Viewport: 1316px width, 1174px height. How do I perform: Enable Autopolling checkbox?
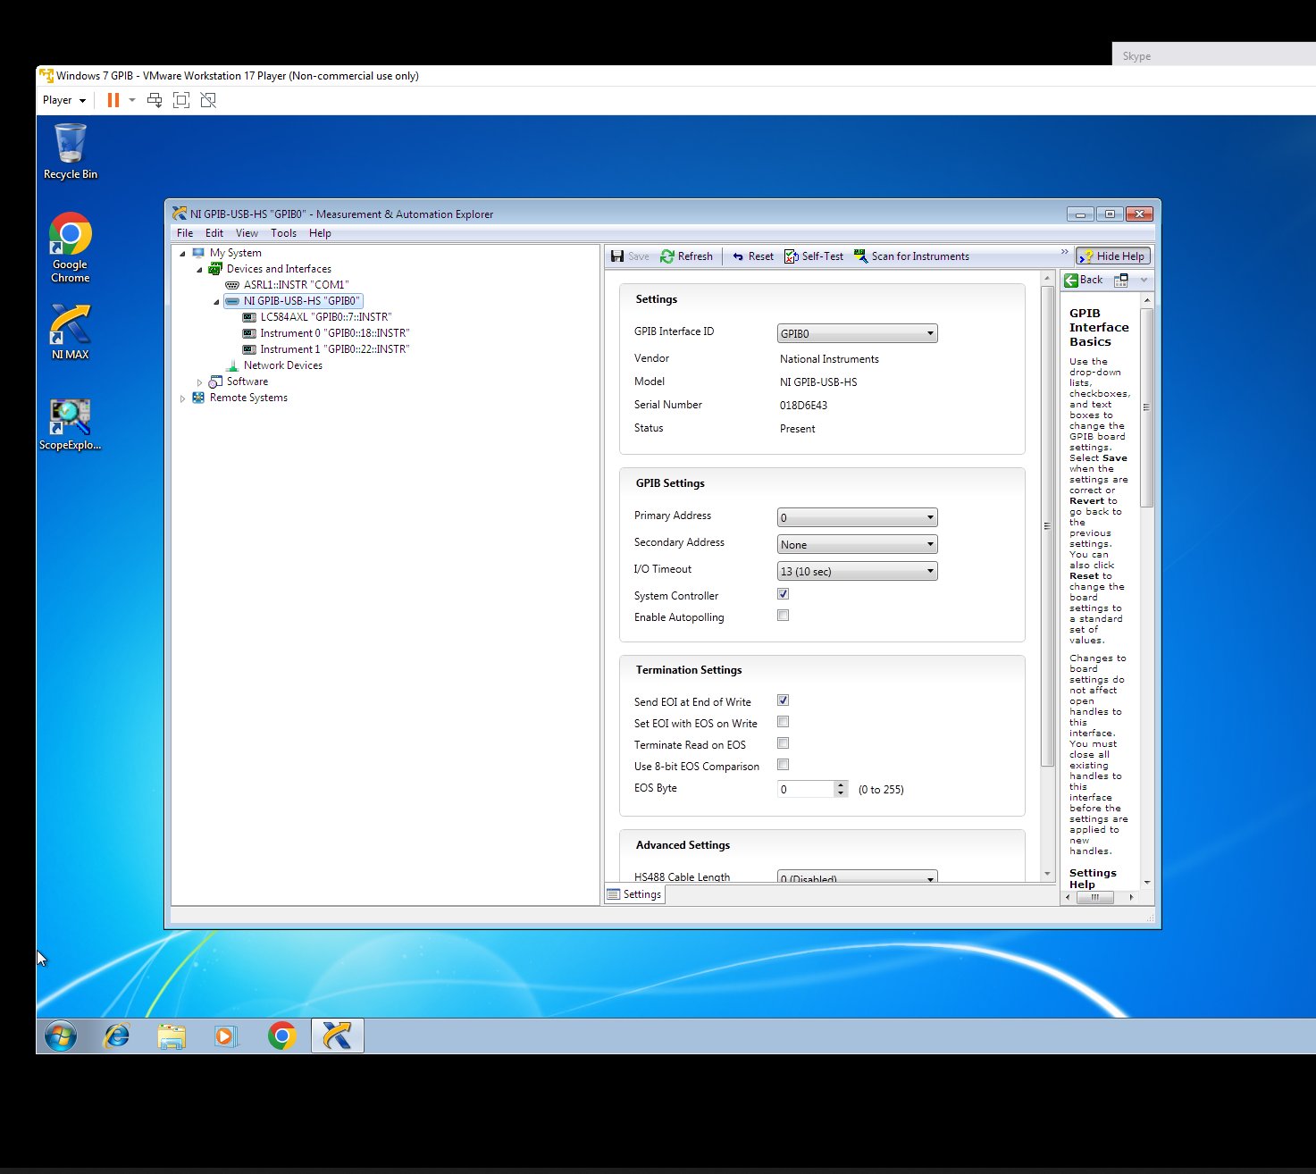pyautogui.click(x=784, y=616)
